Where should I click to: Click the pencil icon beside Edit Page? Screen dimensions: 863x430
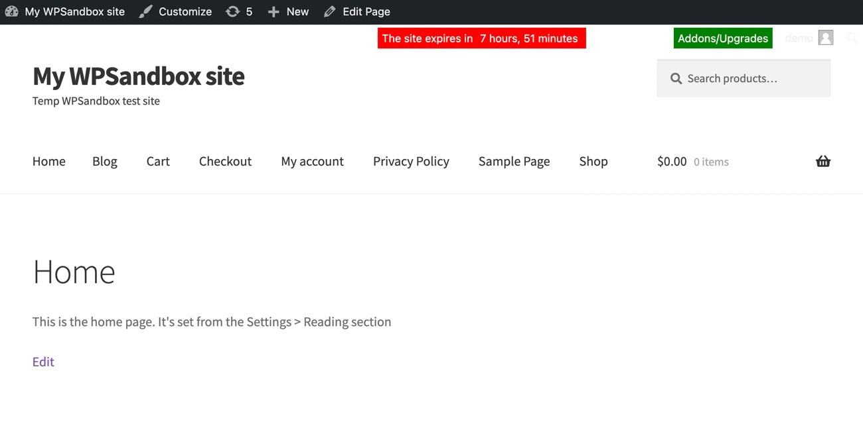point(329,11)
